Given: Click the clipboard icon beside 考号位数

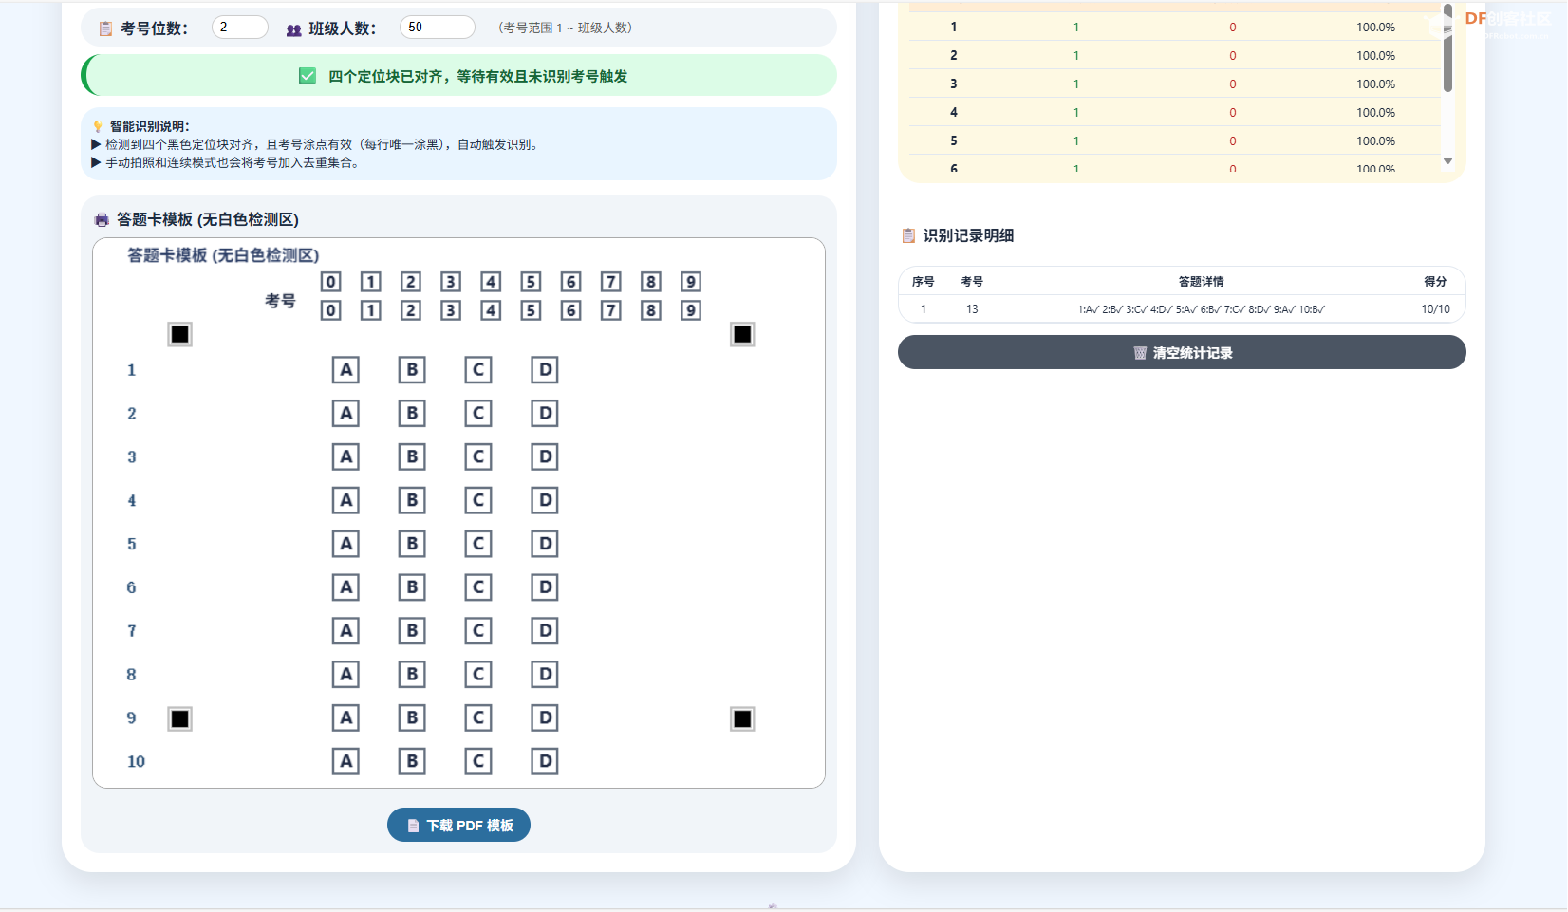Looking at the screenshot, I should (105, 28).
